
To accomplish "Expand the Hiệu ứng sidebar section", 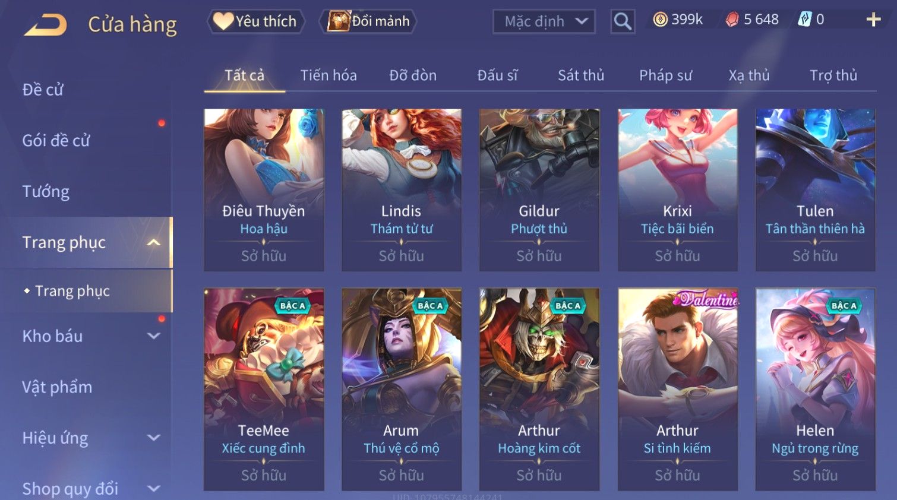I will tap(154, 438).
